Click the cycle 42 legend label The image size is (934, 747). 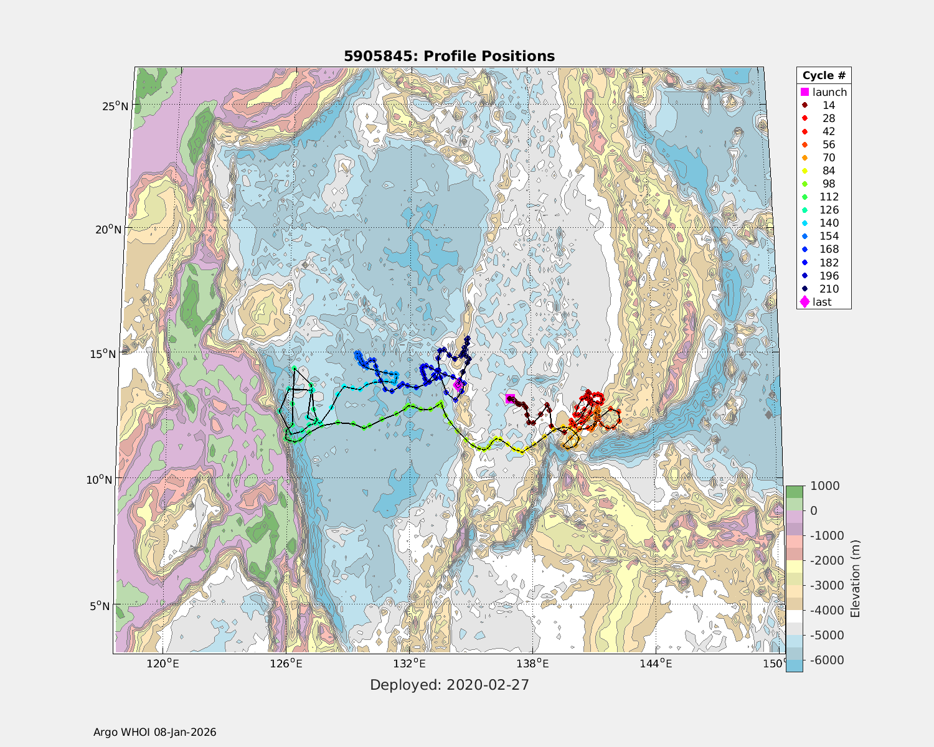tap(829, 131)
